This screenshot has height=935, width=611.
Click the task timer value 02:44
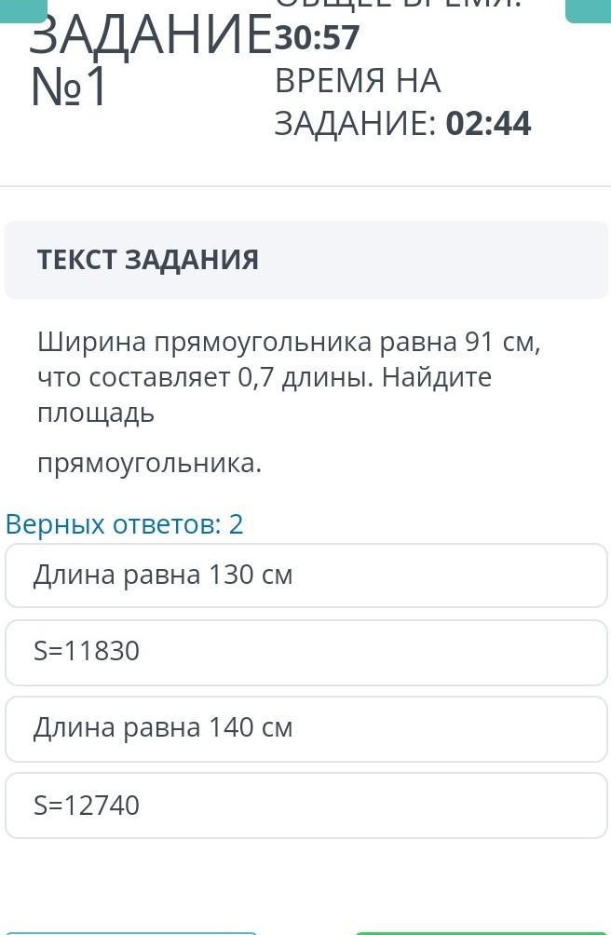[x=488, y=124]
